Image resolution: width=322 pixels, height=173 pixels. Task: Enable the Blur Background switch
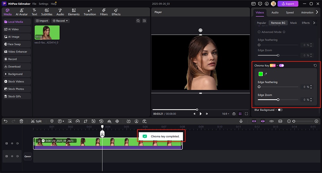point(280,110)
